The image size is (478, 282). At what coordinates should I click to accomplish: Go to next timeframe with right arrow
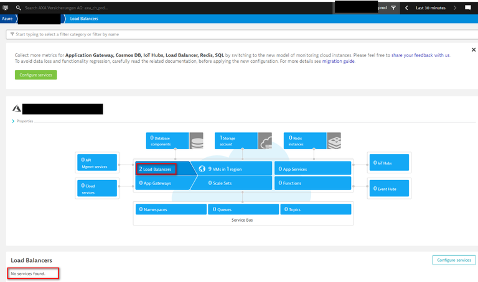455,8
